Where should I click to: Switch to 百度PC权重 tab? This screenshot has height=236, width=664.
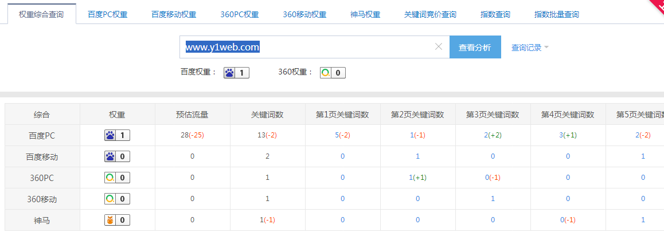(108, 14)
